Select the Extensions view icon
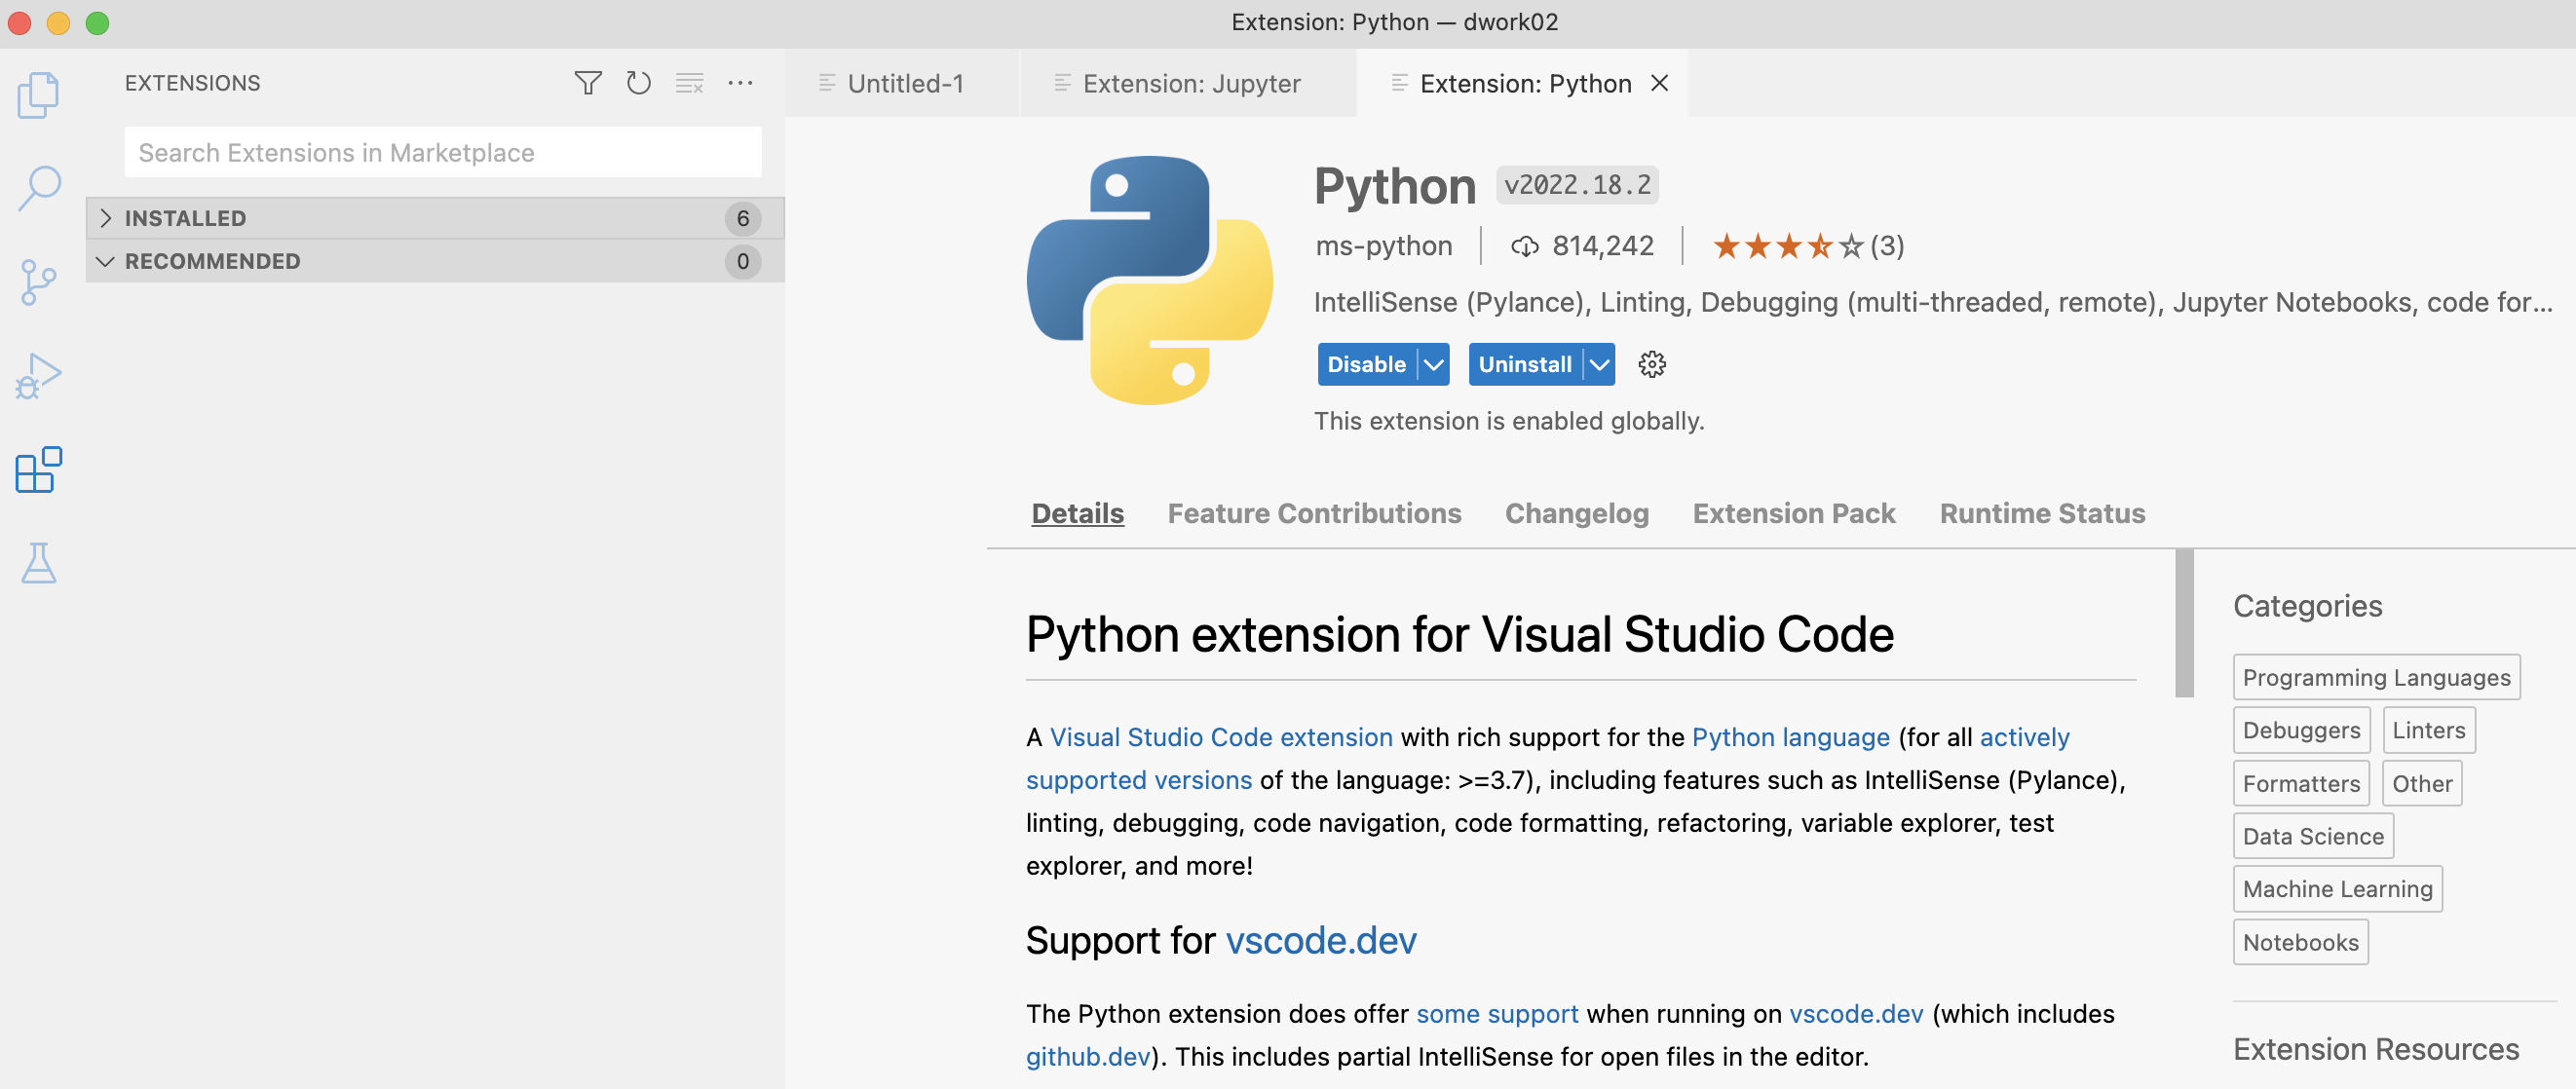 [39, 470]
